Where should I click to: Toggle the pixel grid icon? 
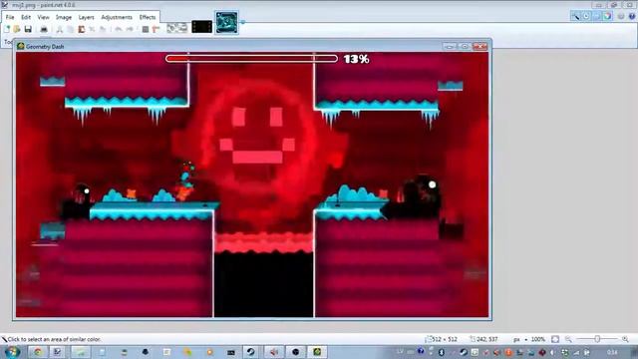(146, 29)
